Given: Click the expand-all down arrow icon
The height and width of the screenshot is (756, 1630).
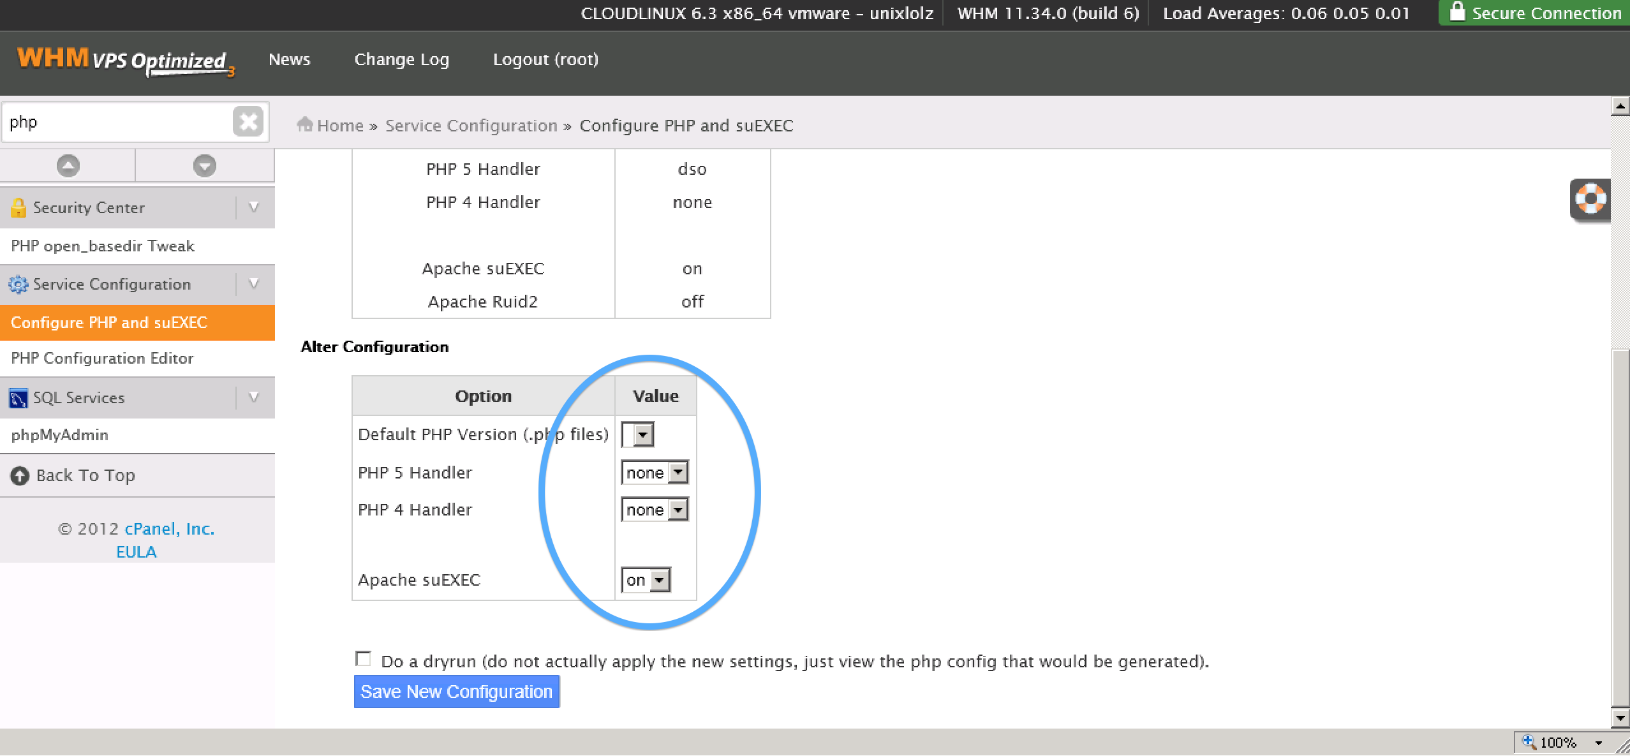Looking at the screenshot, I should click(x=204, y=166).
